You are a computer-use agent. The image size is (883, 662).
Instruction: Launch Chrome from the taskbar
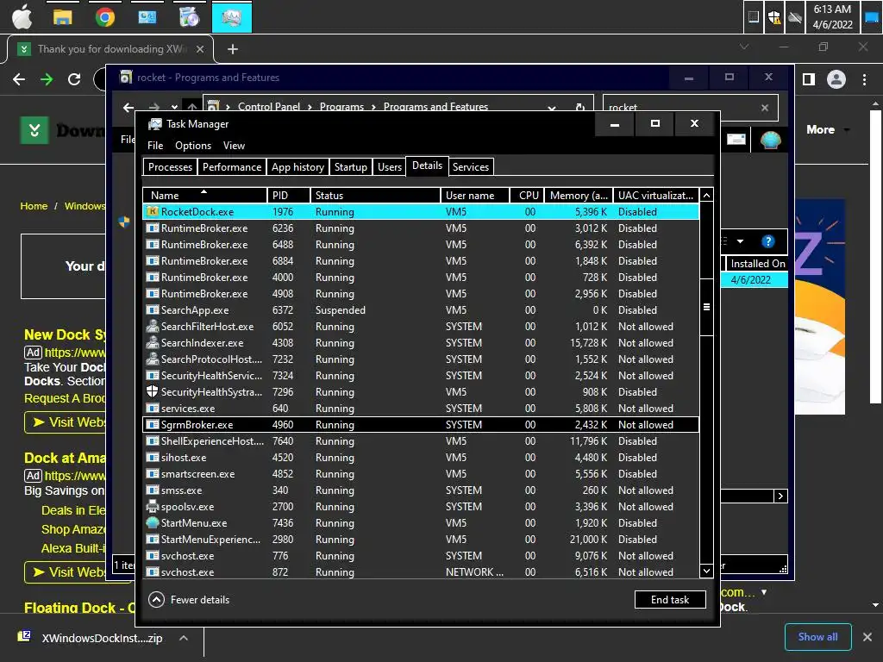(104, 17)
